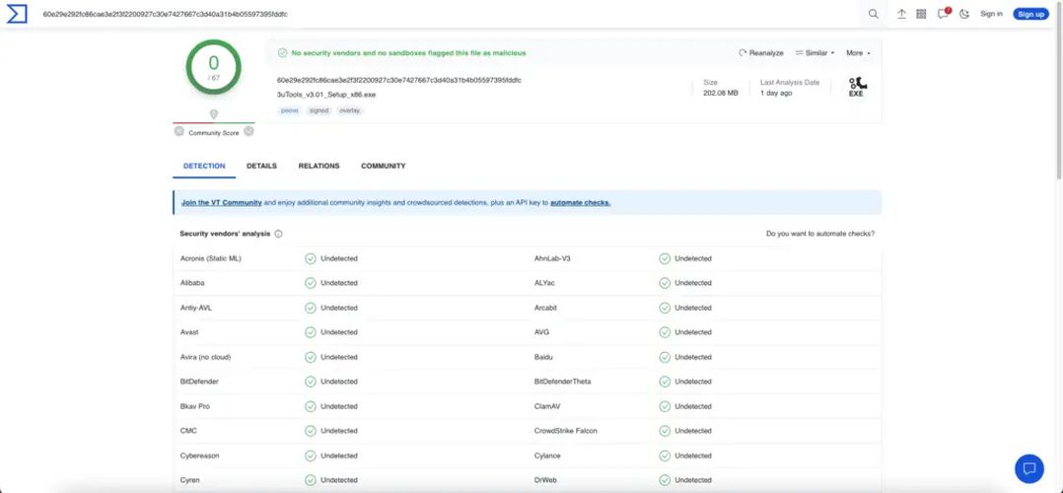1063x493 pixels.
Task: Switch to the Detection tab
Action: pos(204,167)
